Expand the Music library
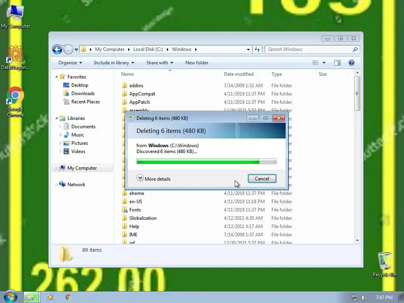The image size is (404, 303). point(60,135)
